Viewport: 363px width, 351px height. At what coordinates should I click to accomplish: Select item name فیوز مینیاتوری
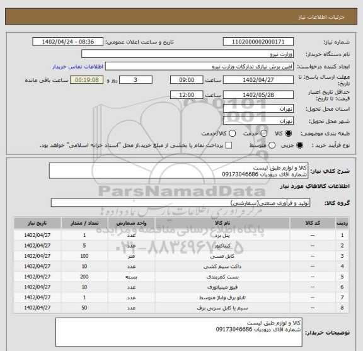[222, 287]
